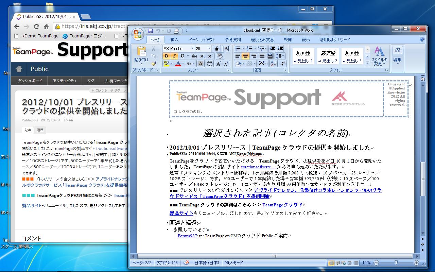Switch to Draft view in status bar
Screen dimensions: 435x272
click(356, 263)
